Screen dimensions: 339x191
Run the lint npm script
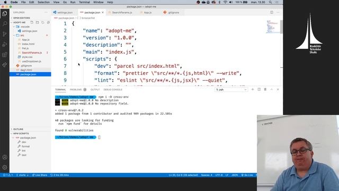coord(23,151)
